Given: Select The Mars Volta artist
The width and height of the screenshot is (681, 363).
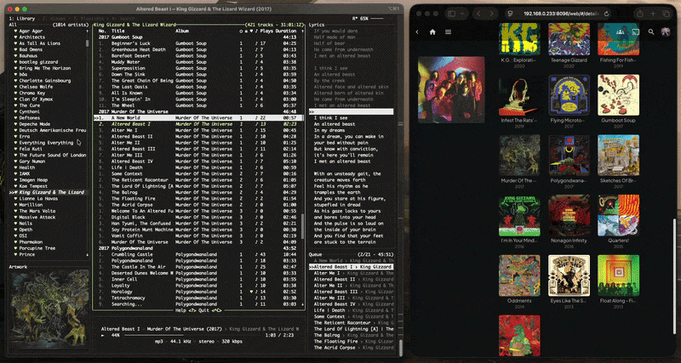Looking at the screenshot, I should tap(37, 211).
